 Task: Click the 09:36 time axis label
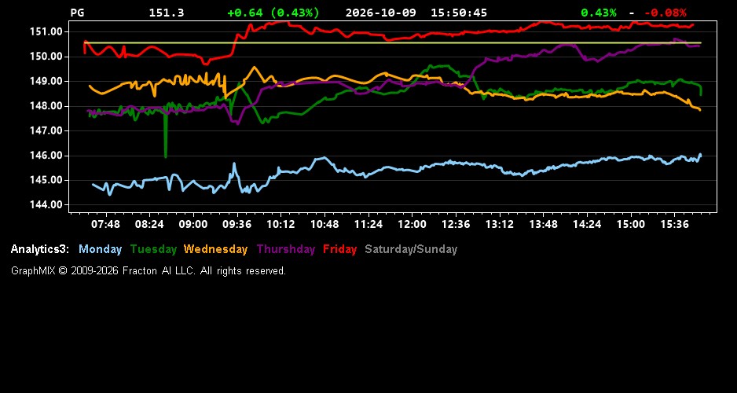(237, 224)
